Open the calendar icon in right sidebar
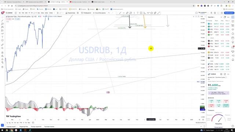The width and height of the screenshot is (235, 132). pos(233,38)
